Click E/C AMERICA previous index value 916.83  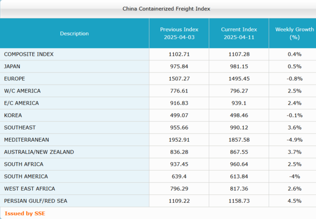point(179,103)
